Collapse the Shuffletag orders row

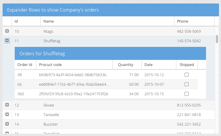7,41
